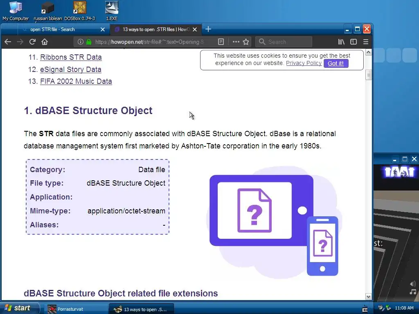Click the system tray clock 11:08 AM

404,308
